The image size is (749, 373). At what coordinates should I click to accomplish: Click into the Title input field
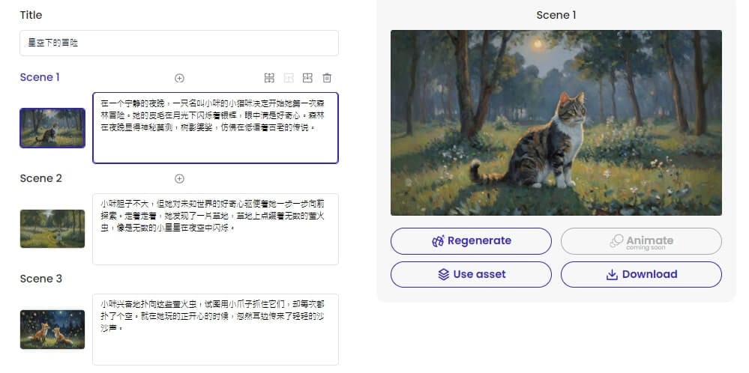point(179,43)
